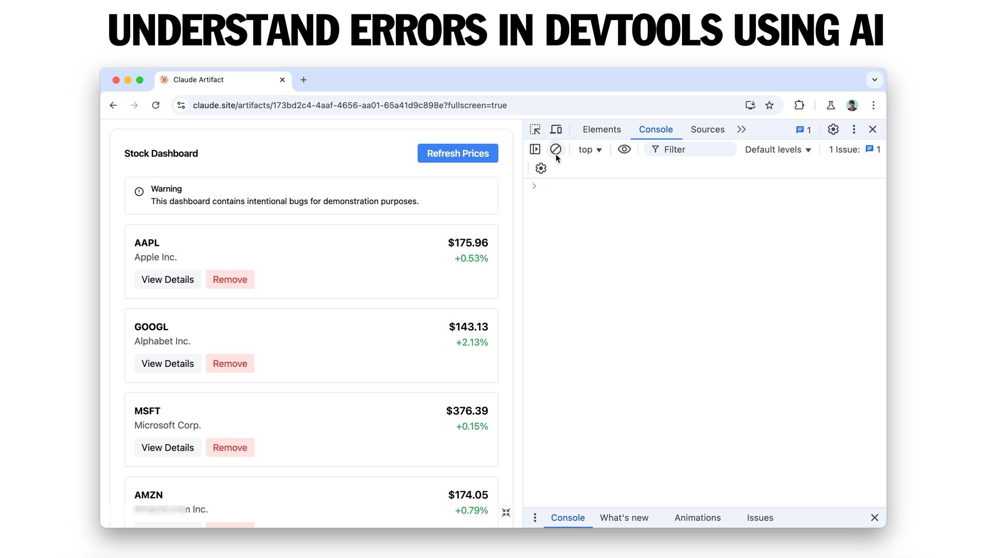Toggle the device toolbar icon
Image resolution: width=992 pixels, height=558 pixels.
point(556,129)
